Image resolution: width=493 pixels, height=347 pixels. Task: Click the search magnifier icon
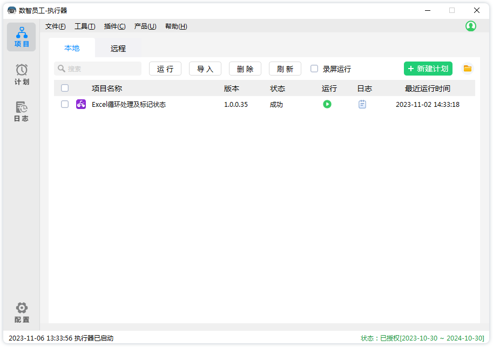(62, 69)
